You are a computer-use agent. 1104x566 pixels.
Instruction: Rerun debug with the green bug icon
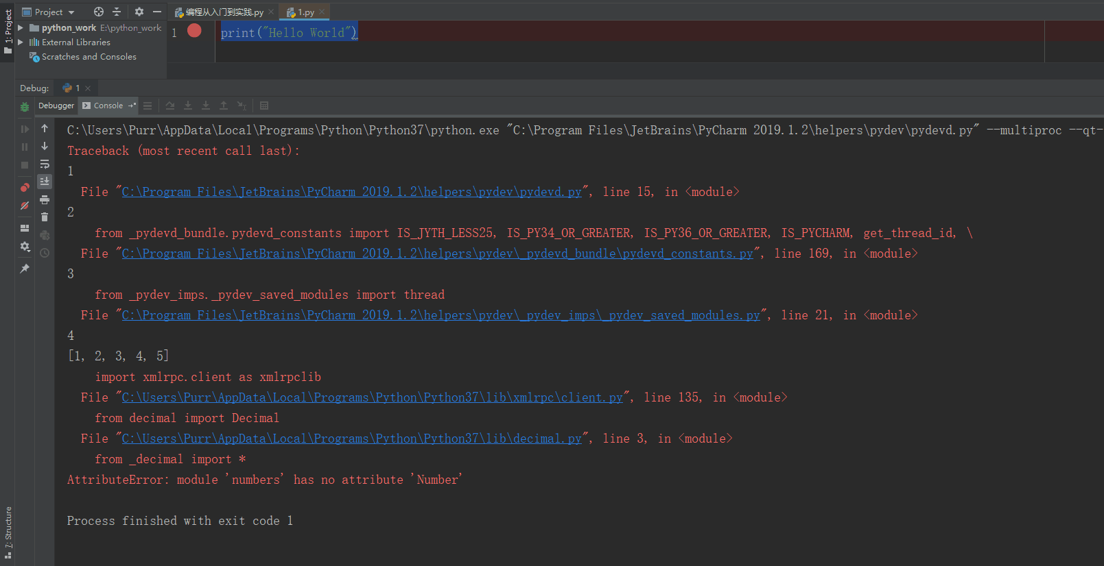coord(25,107)
